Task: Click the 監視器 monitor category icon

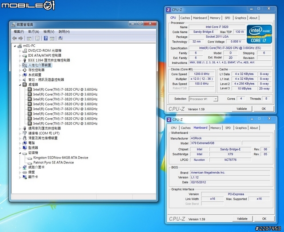Action: click(25, 148)
